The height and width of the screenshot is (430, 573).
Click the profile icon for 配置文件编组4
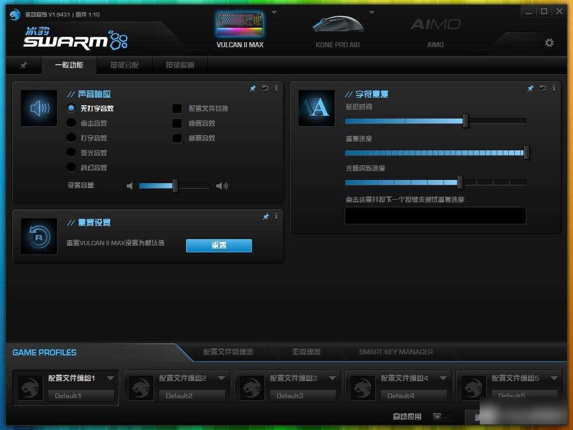(x=363, y=388)
